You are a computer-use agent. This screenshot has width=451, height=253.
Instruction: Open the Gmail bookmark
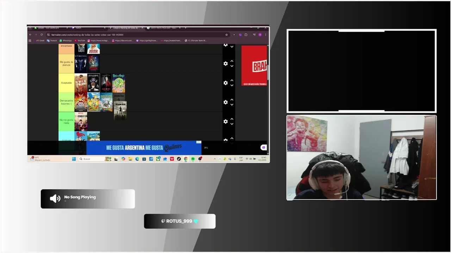[x=40, y=40]
